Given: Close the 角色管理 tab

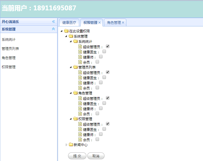Looking at the screenshot, I should tap(123, 22).
